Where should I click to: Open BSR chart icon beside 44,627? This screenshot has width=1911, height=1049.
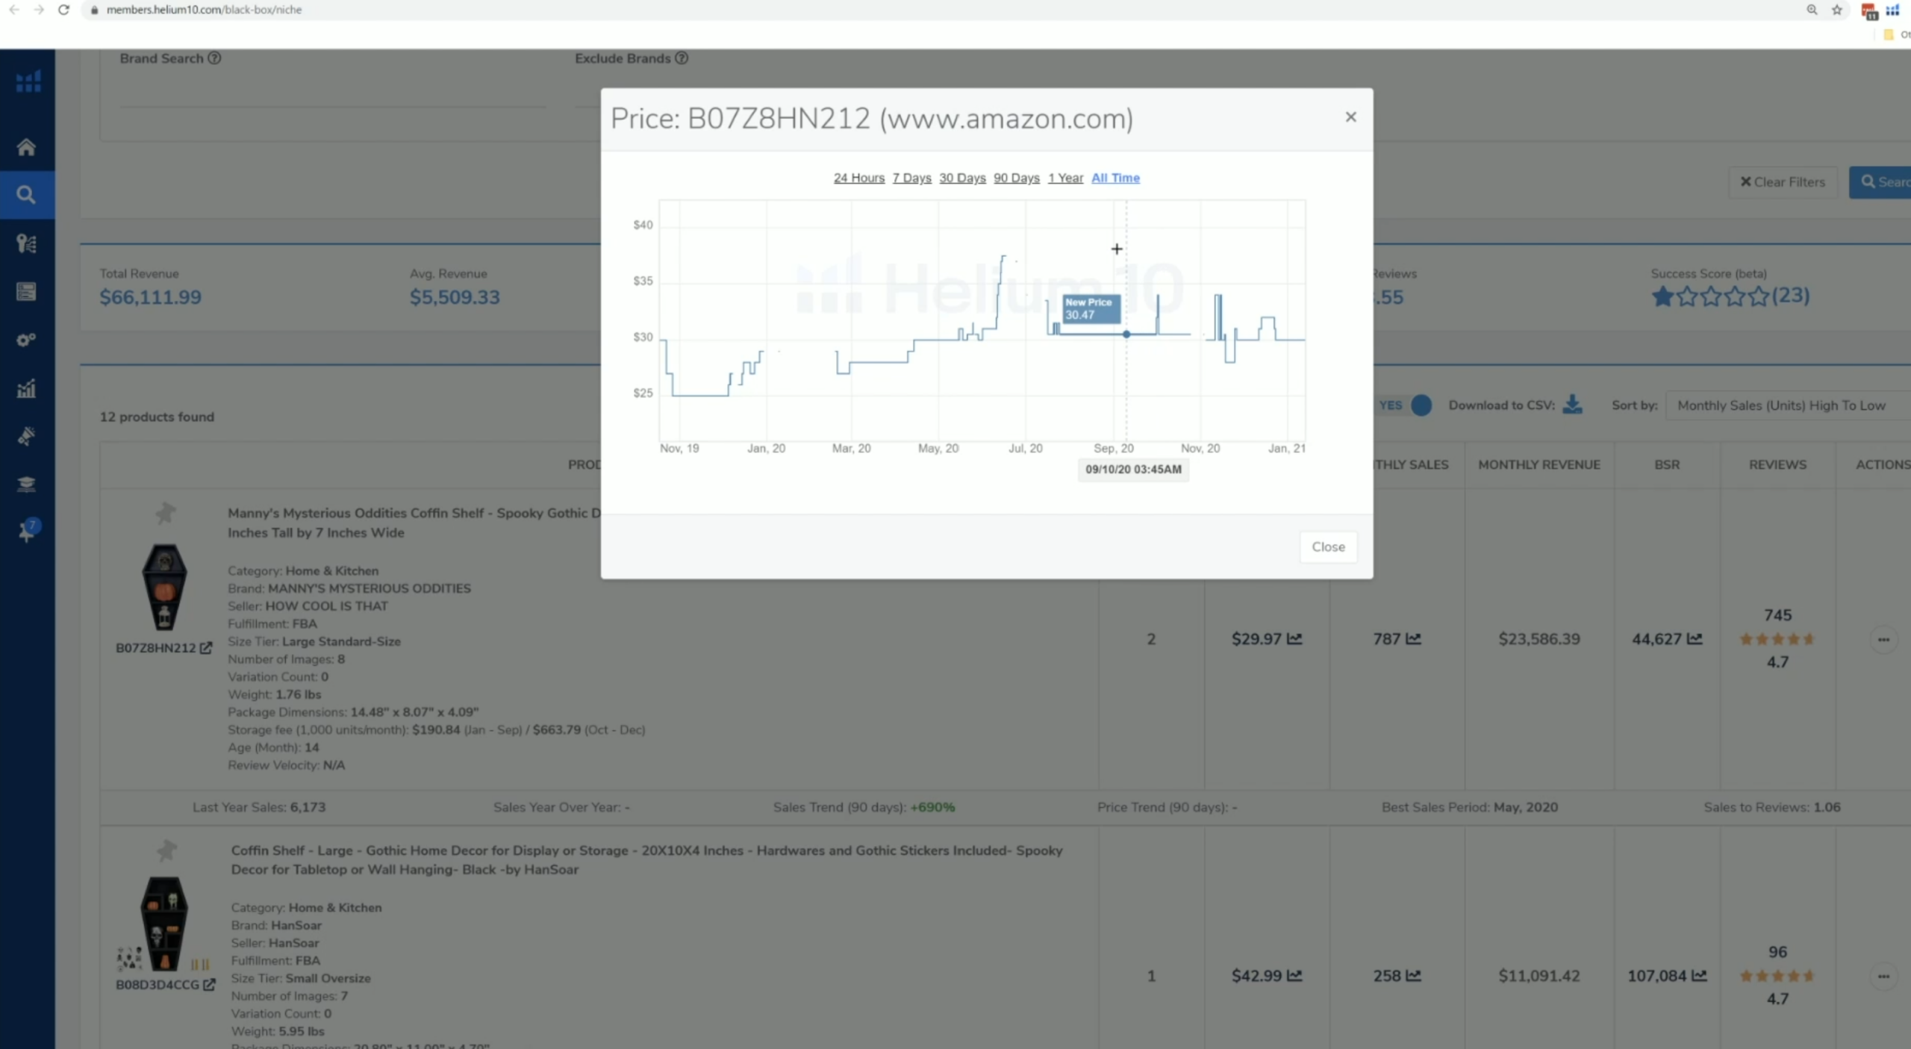pos(1695,639)
